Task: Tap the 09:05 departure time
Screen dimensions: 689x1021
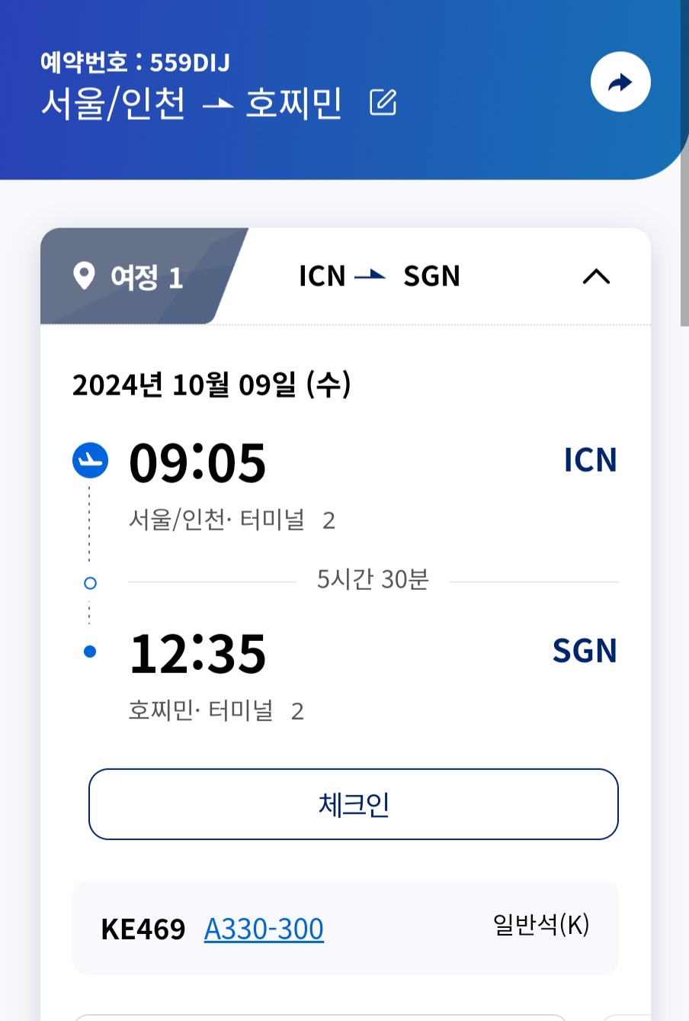Action: click(x=197, y=462)
